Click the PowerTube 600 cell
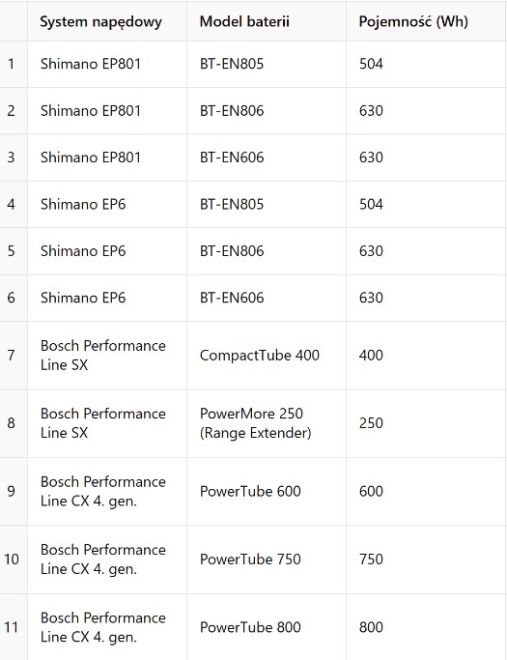This screenshot has height=660, width=507. click(x=267, y=492)
